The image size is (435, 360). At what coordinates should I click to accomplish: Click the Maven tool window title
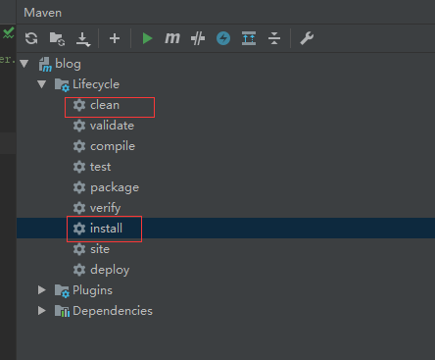click(x=43, y=13)
